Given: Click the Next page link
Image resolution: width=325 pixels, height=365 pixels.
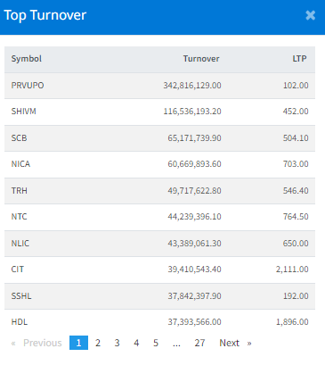Looking at the screenshot, I should pyautogui.click(x=235, y=343).
